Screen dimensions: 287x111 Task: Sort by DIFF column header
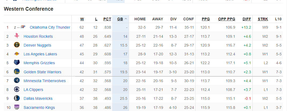(247, 19)
